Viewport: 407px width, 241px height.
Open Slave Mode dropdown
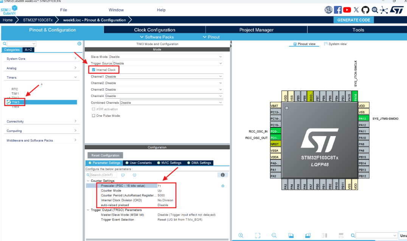click(166, 57)
